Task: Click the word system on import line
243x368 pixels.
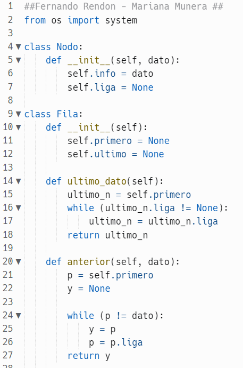Action: [x=121, y=20]
